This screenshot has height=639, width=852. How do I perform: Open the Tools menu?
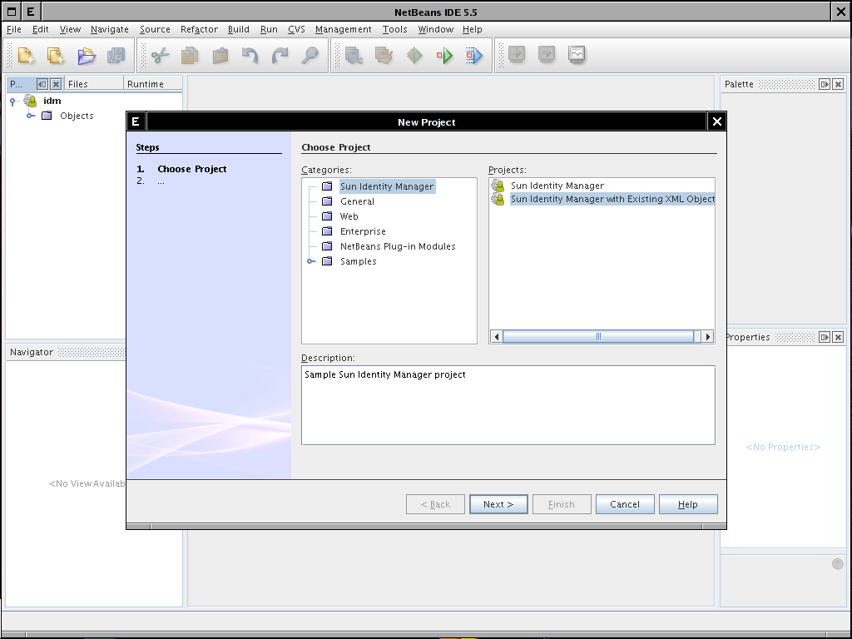(x=394, y=29)
